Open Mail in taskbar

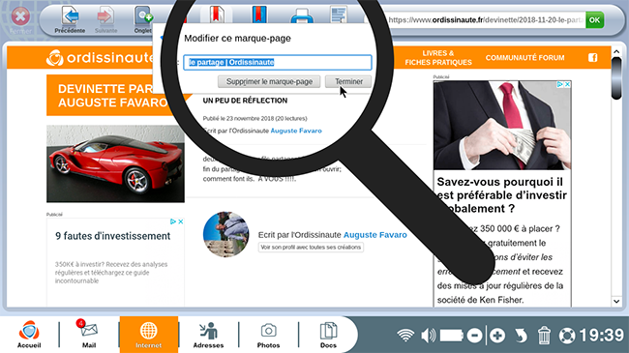[89, 335]
